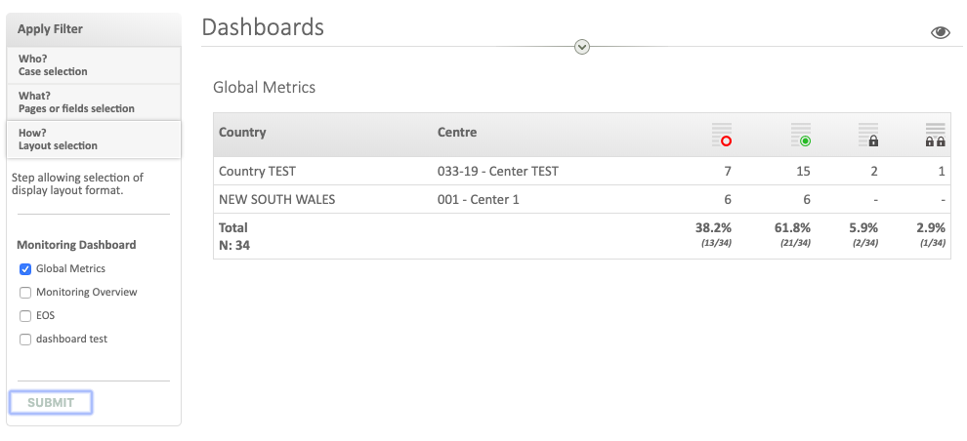The height and width of the screenshot is (441, 967).
Task: Check the EOS dashboard checkbox
Action: coord(26,316)
